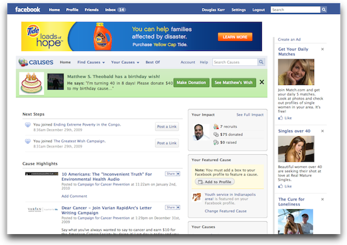347x245 pixels.
Task: Click Singles over 40 ad photo
Action: 296,149
